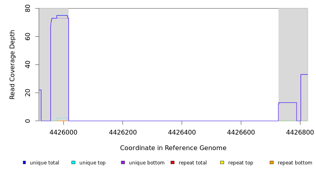Viewport: 316px width, 172px height.
Task: Click the purple unique bottom legend swatch
Action: tap(123, 162)
